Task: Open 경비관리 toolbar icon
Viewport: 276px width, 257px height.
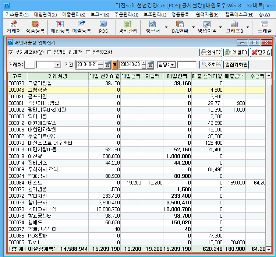Action: 128,27
